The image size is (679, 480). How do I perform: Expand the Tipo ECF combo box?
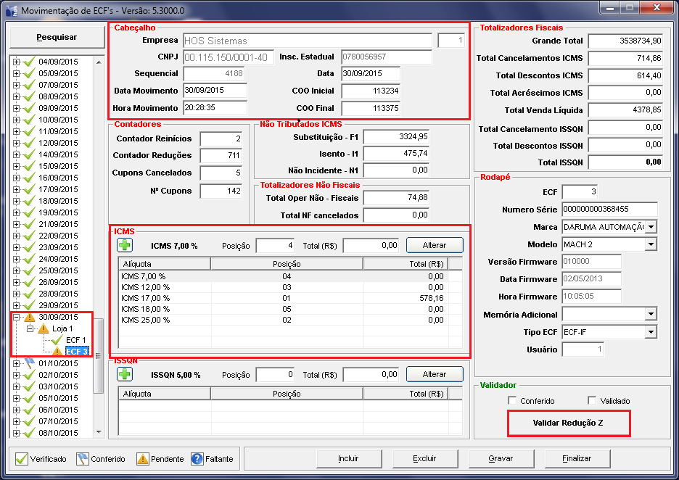pyautogui.click(x=650, y=332)
